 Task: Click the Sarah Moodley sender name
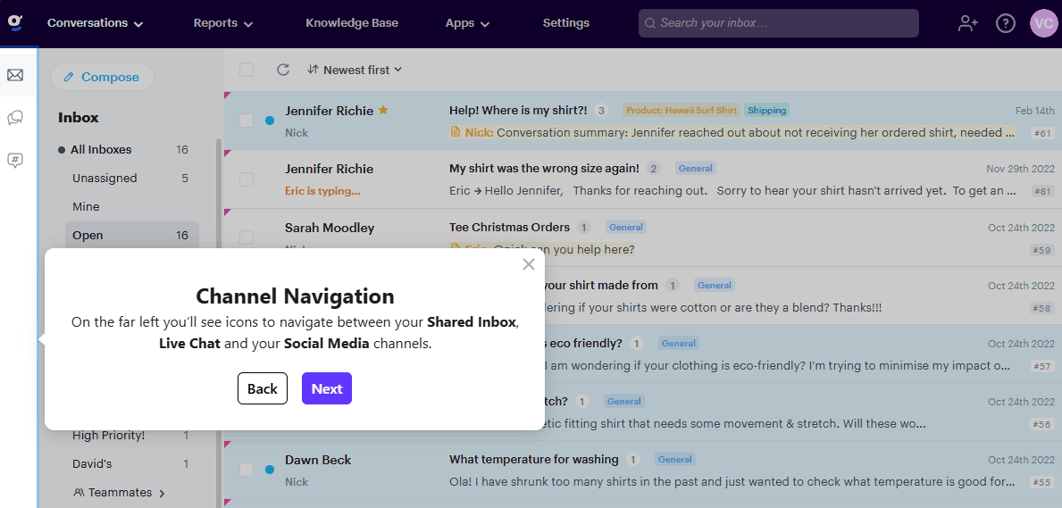pyautogui.click(x=330, y=228)
